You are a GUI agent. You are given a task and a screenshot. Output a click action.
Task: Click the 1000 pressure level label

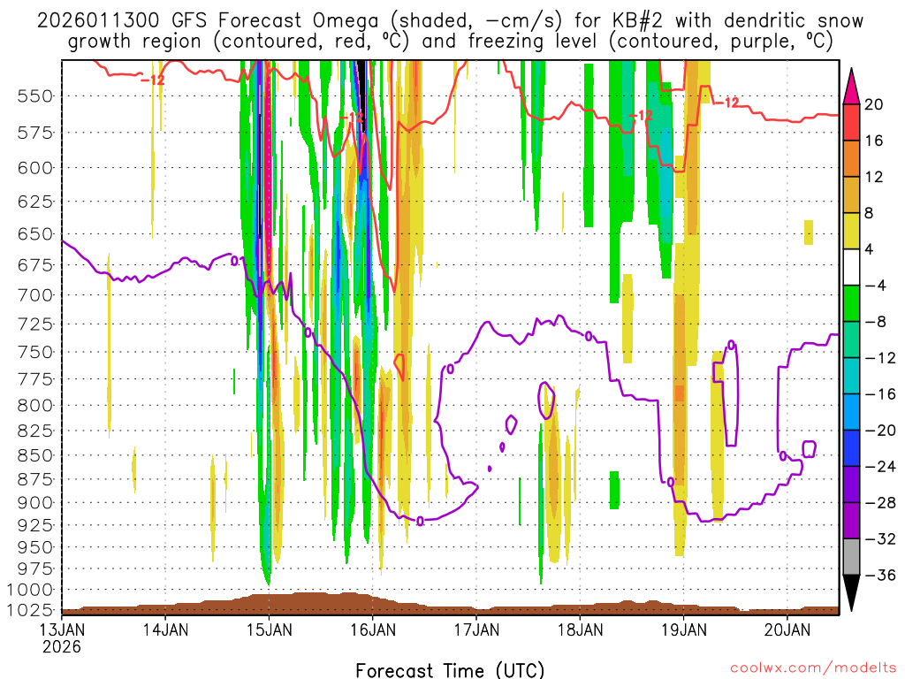tap(29, 590)
